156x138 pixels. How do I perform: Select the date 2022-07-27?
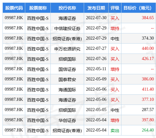click(96, 48)
